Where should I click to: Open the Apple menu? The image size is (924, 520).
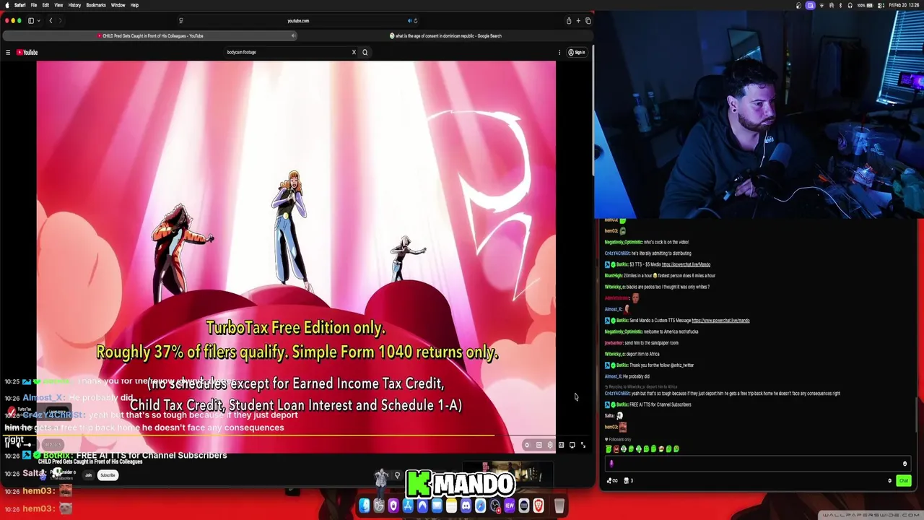(x=6, y=5)
